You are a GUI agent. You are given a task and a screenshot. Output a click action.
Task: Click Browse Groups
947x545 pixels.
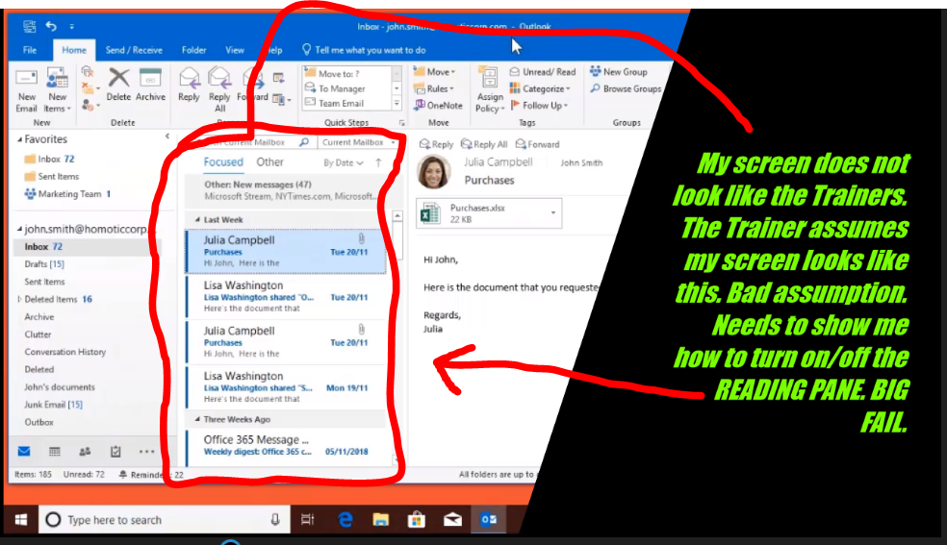point(626,88)
